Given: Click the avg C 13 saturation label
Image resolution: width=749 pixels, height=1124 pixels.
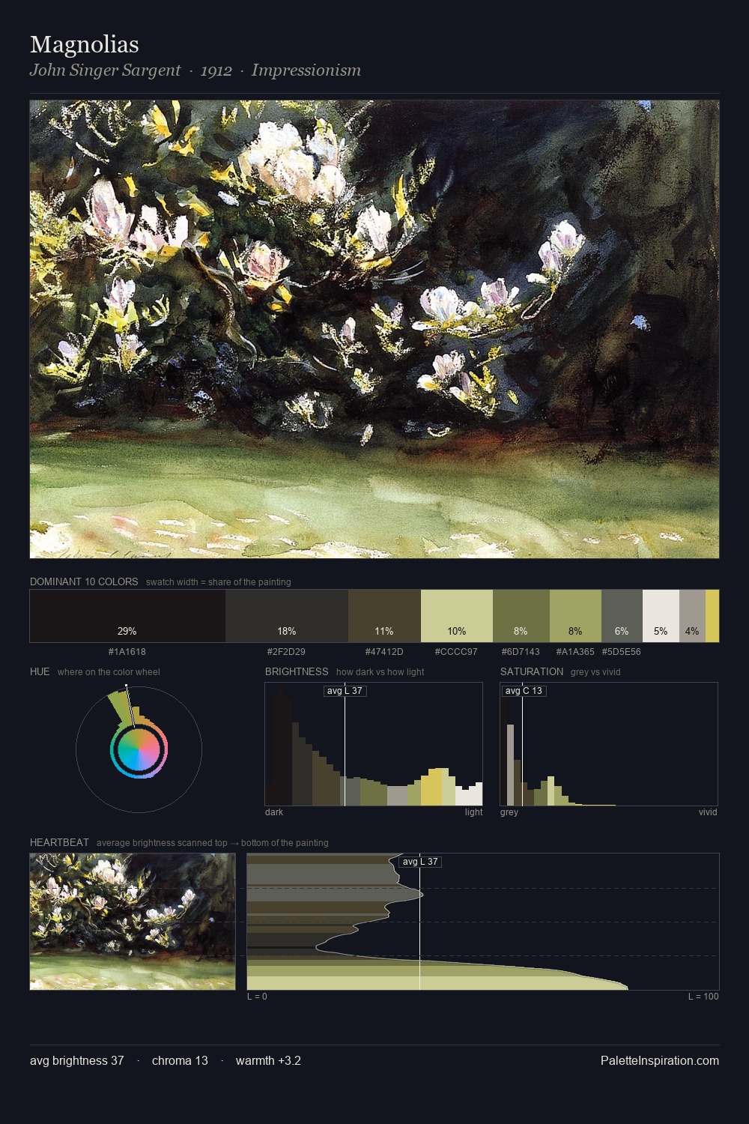Looking at the screenshot, I should coord(524,691).
